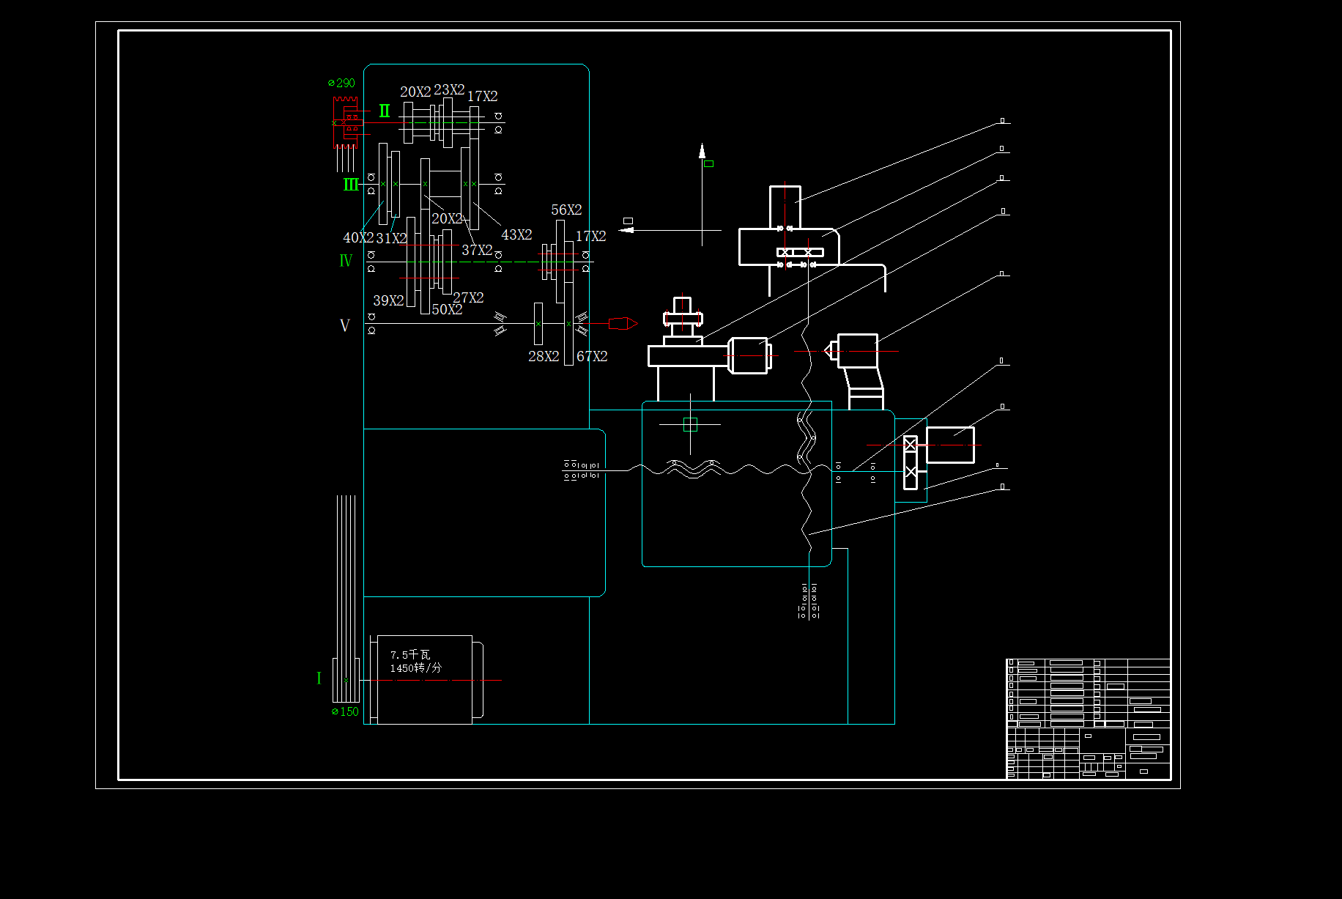
Task: Select the 37X2 gear label
Action: [477, 250]
